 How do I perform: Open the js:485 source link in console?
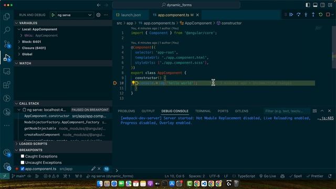click(x=325, y=118)
